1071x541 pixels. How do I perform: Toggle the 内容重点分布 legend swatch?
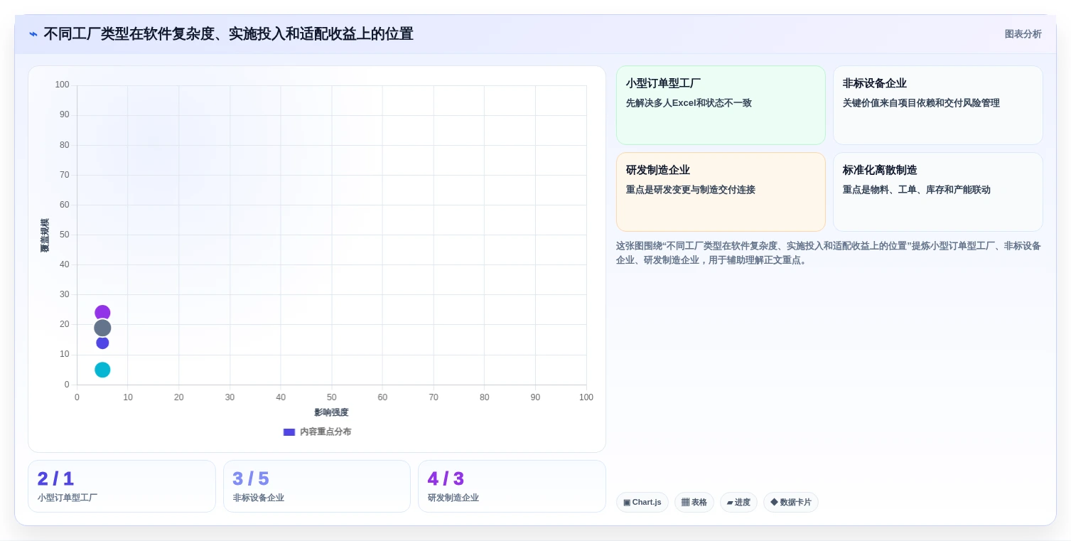(289, 432)
